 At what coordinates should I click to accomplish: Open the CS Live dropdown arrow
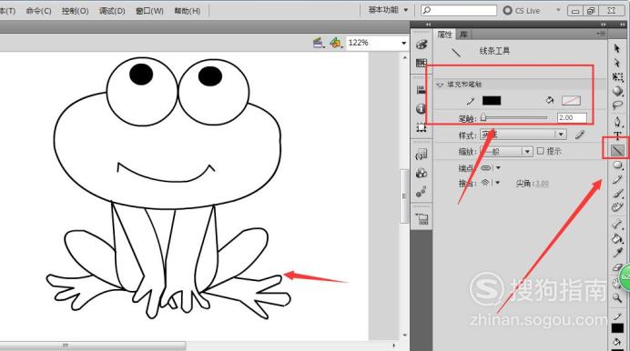(x=558, y=10)
